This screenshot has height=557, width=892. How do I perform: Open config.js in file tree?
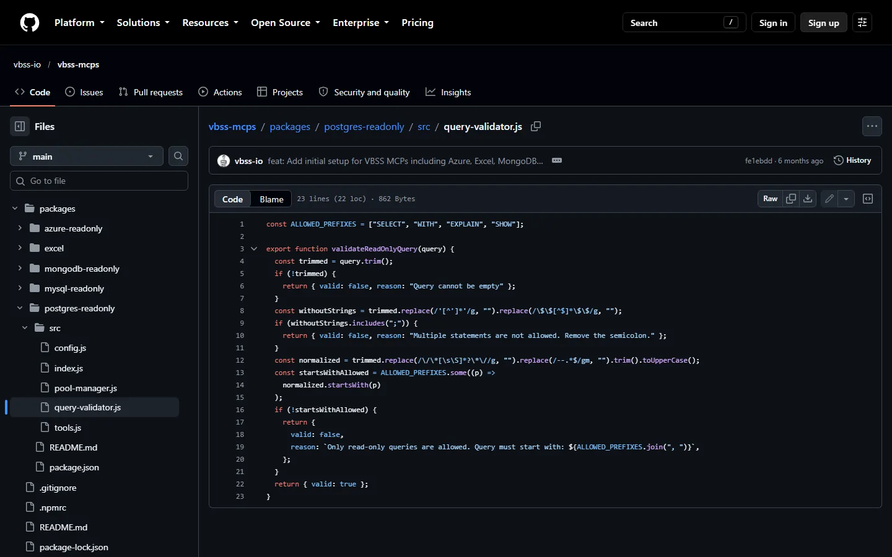click(x=70, y=348)
